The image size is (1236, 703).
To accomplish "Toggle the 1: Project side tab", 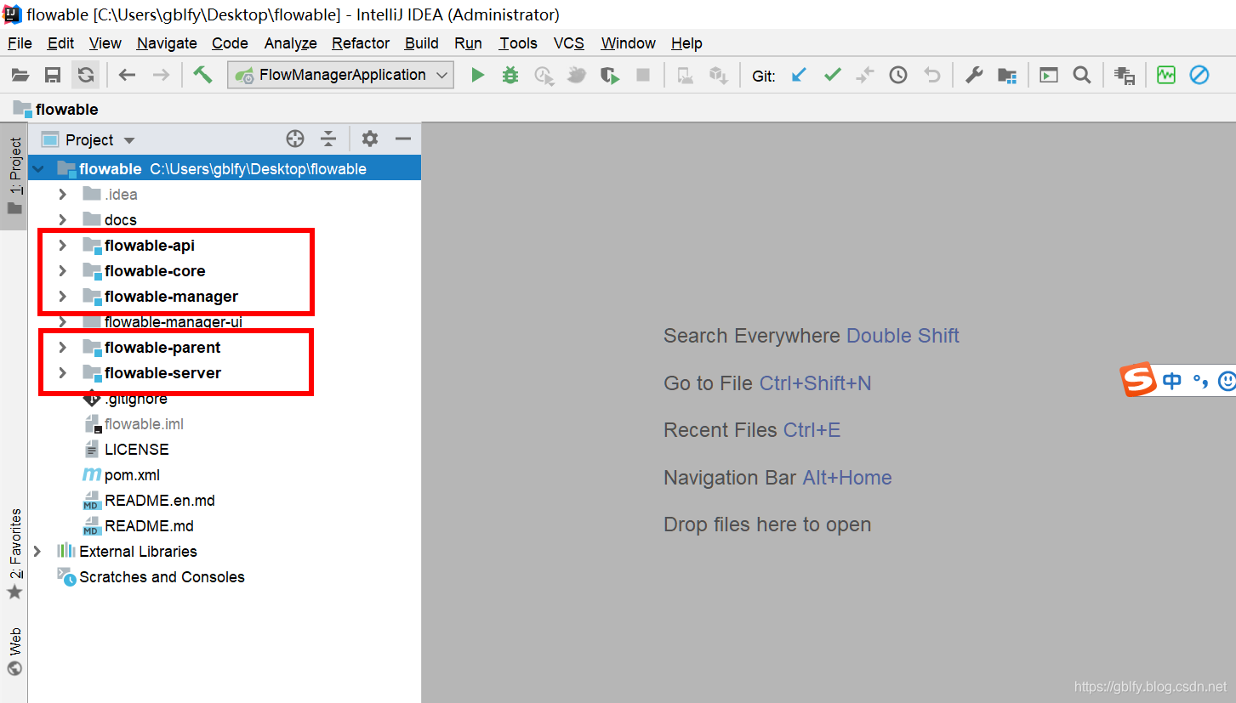I will pyautogui.click(x=14, y=176).
